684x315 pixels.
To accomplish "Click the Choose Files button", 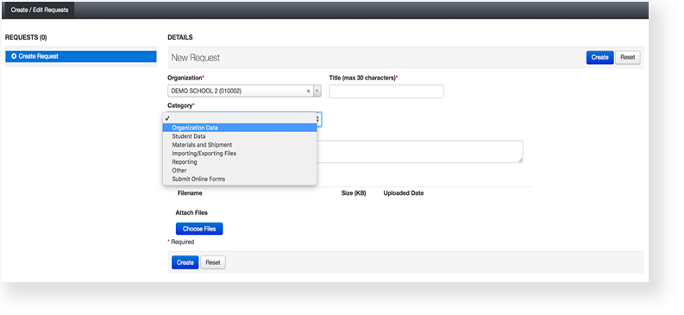I will click(x=199, y=229).
